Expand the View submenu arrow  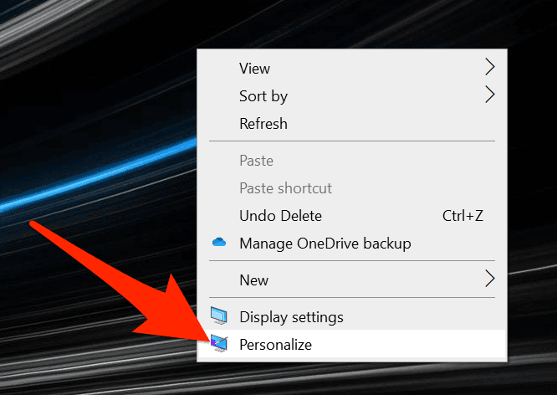[490, 68]
